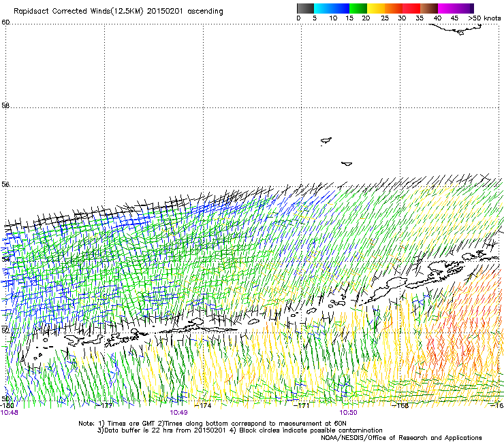
Task: Click the coastline fragment below the color scale
Action: click(x=456, y=29)
